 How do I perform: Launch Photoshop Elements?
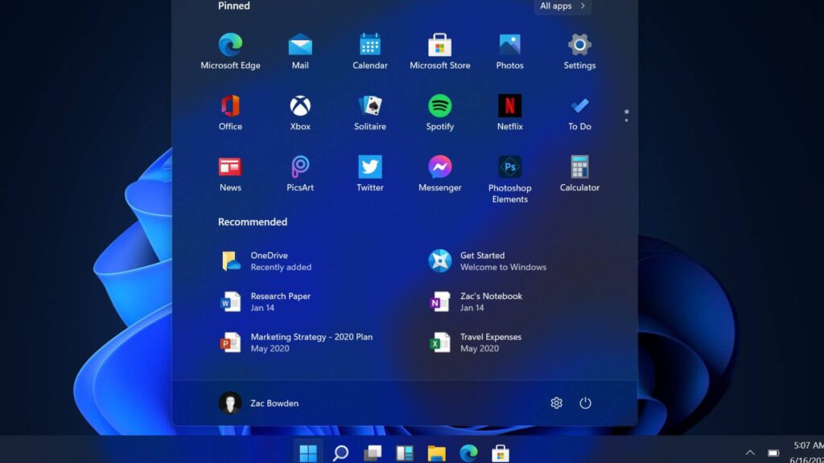tap(509, 169)
